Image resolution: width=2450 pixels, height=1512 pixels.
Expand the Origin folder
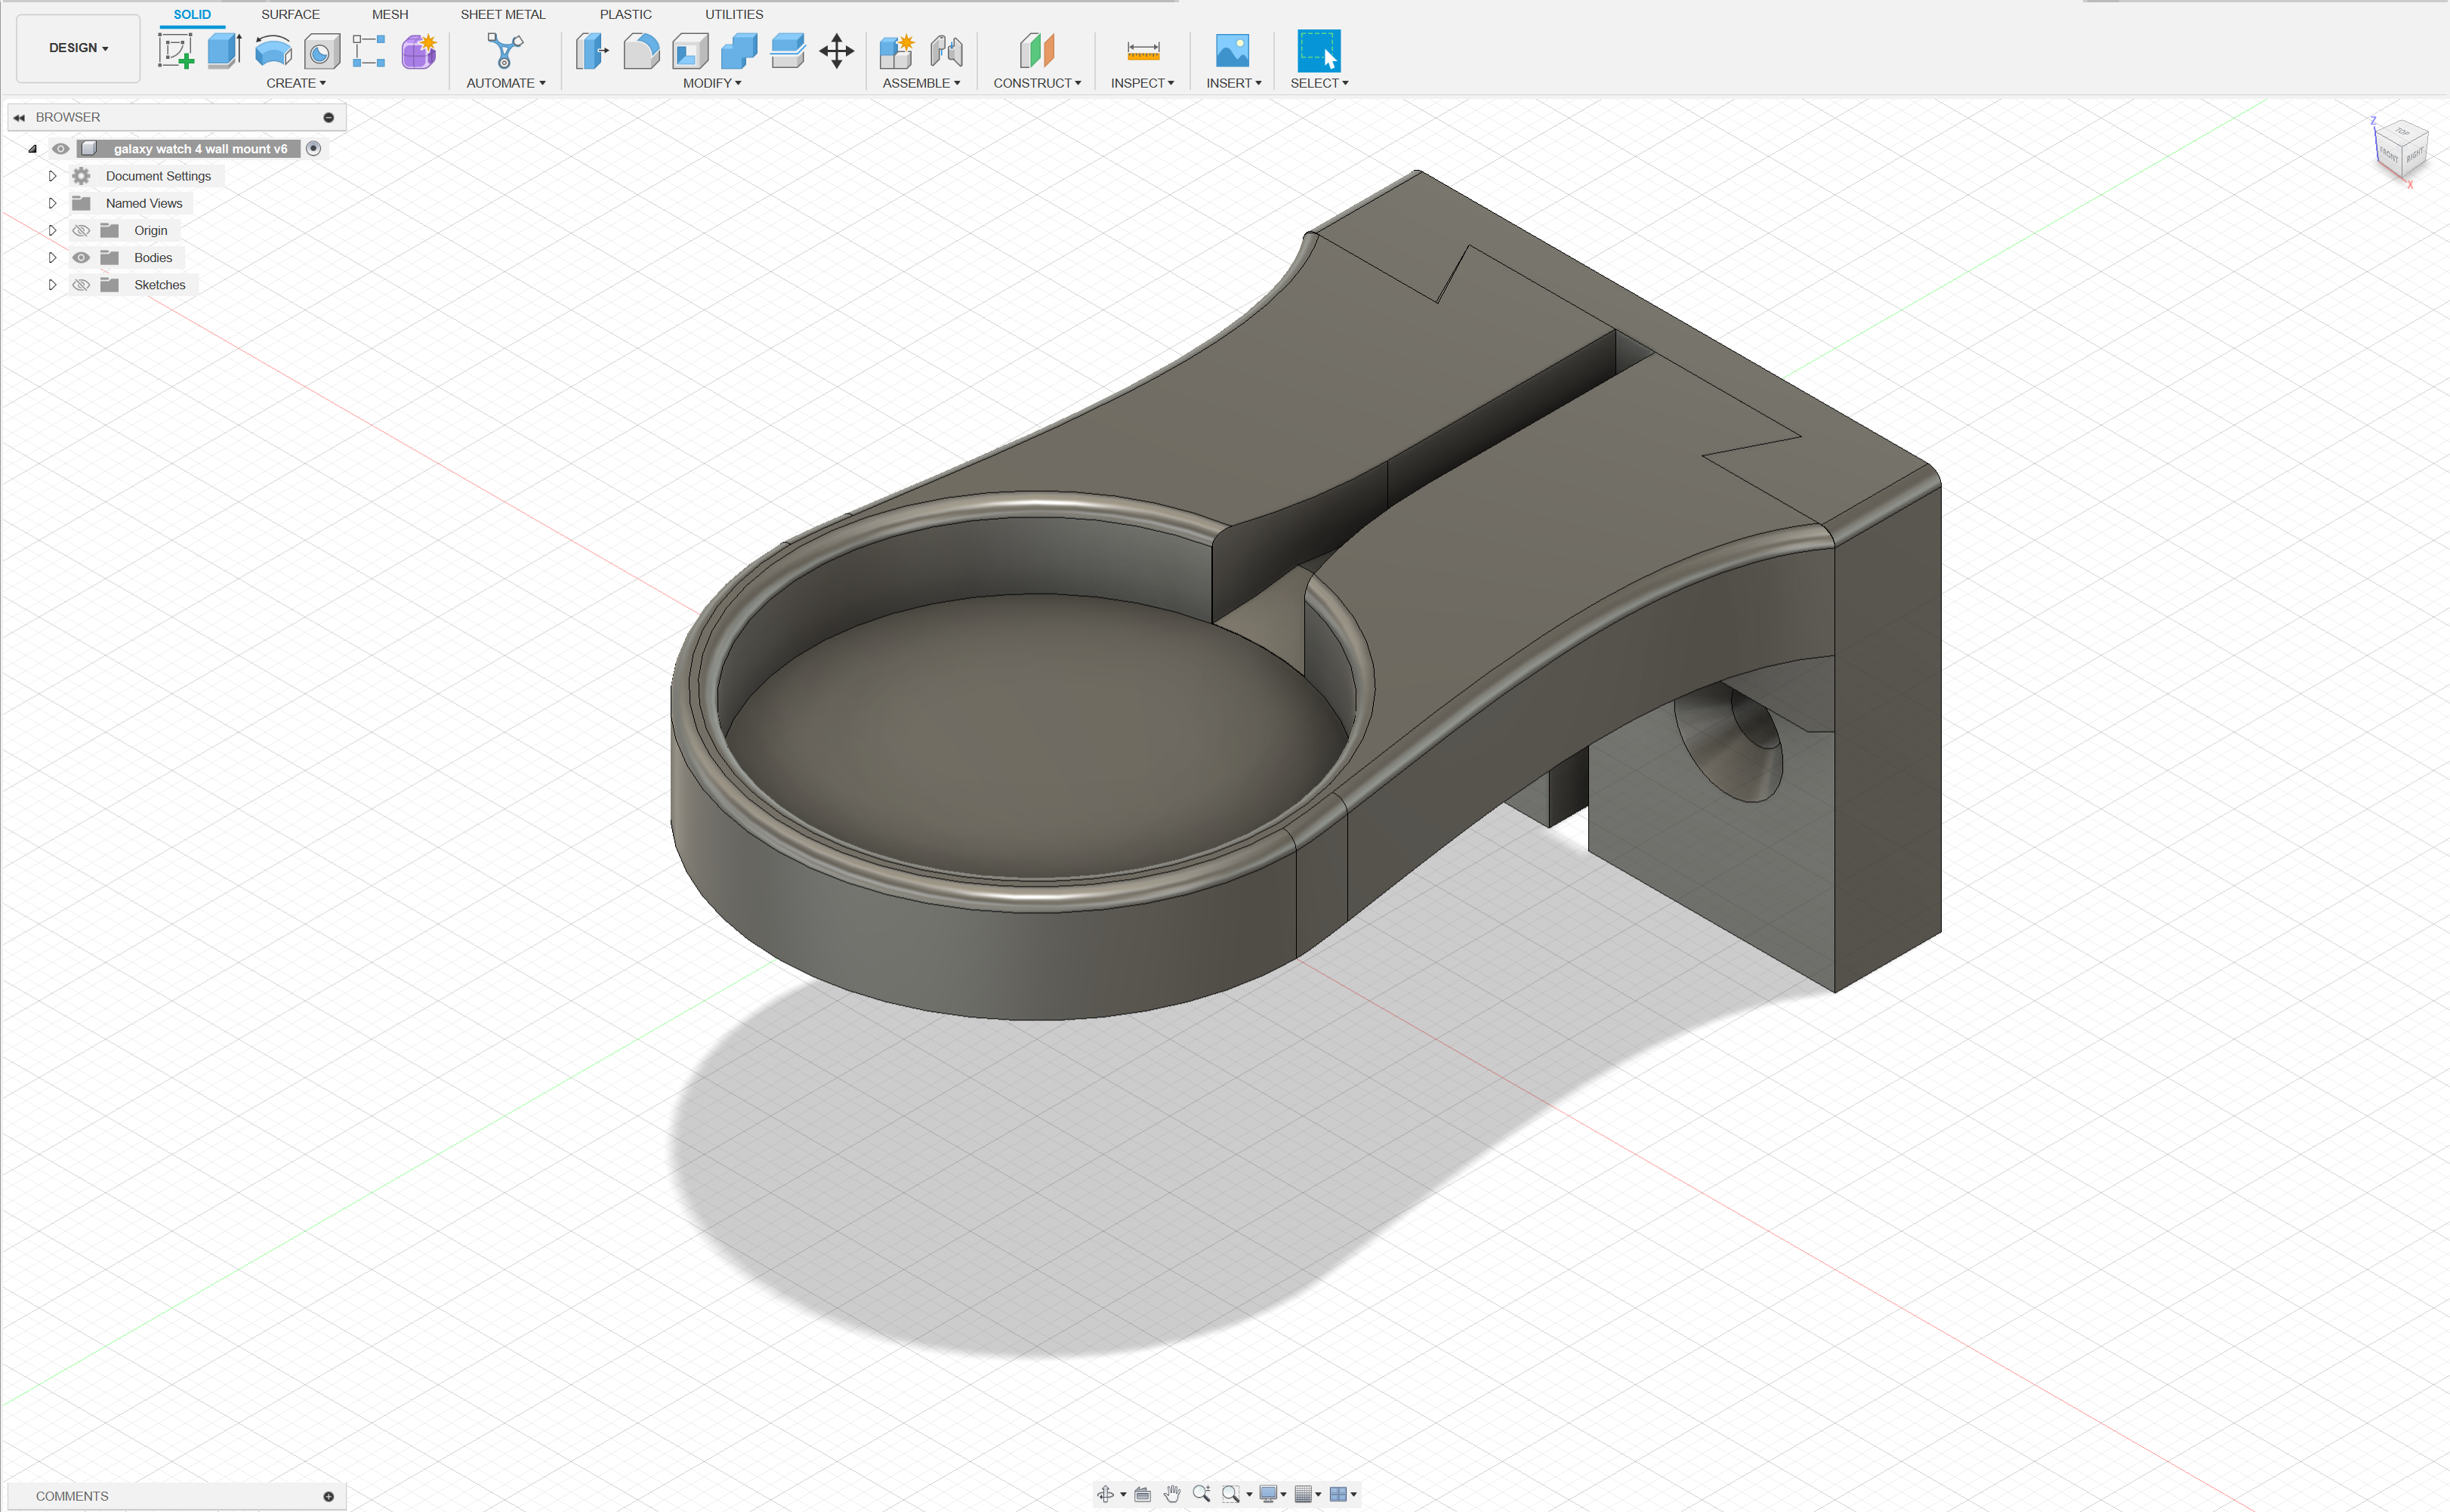point(52,231)
